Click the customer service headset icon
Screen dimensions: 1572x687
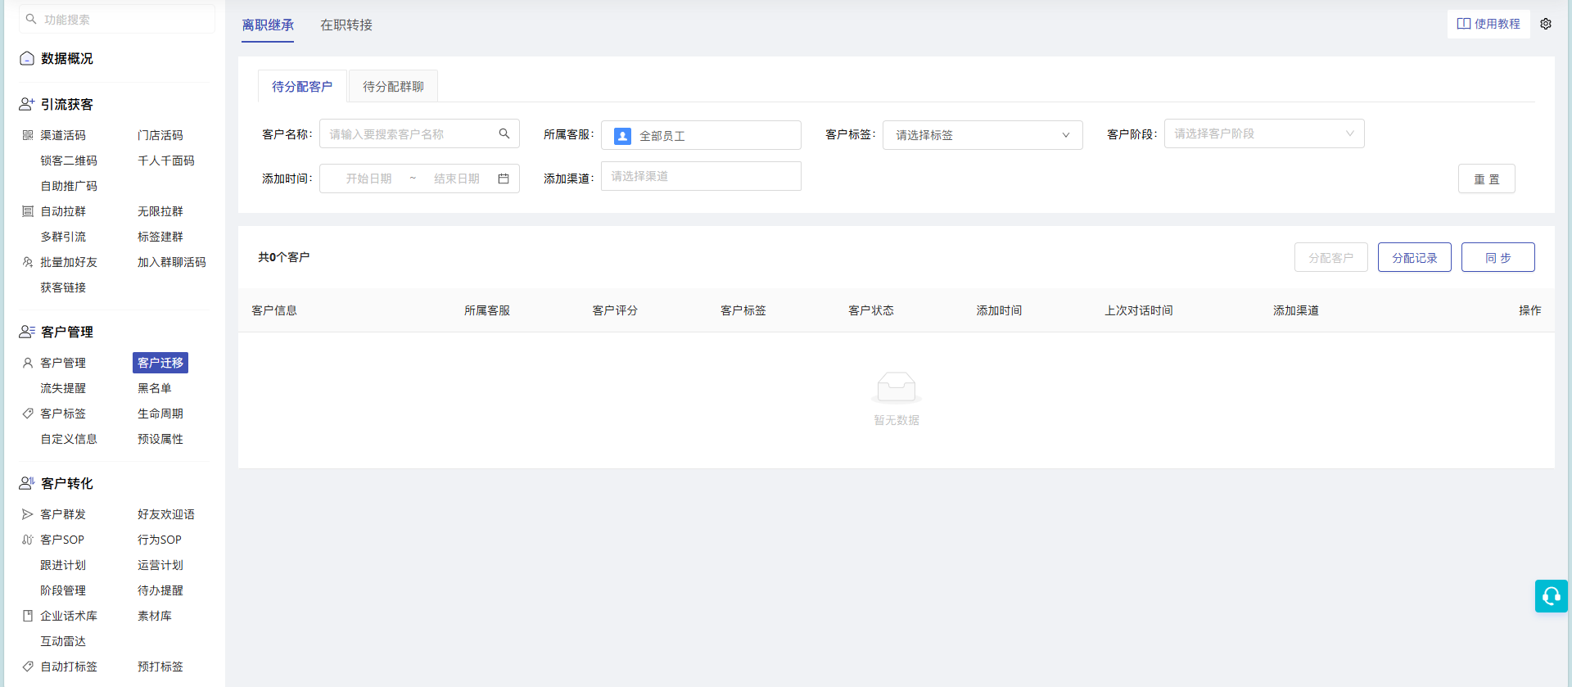pos(1552,596)
